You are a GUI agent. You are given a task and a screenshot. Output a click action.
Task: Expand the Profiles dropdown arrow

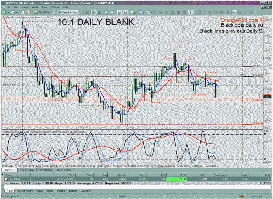pos(16,13)
